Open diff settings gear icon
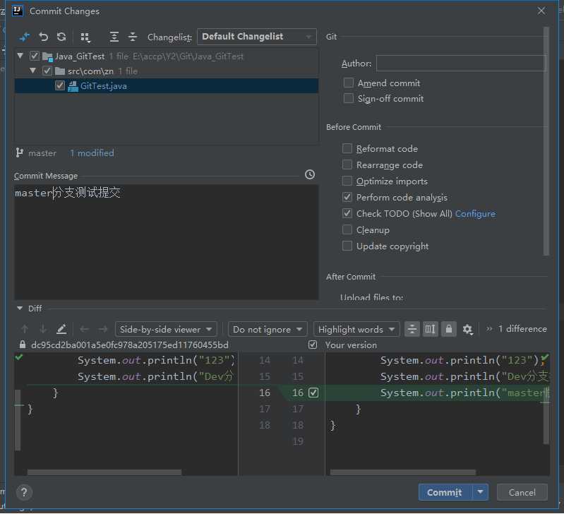 pyautogui.click(x=467, y=329)
